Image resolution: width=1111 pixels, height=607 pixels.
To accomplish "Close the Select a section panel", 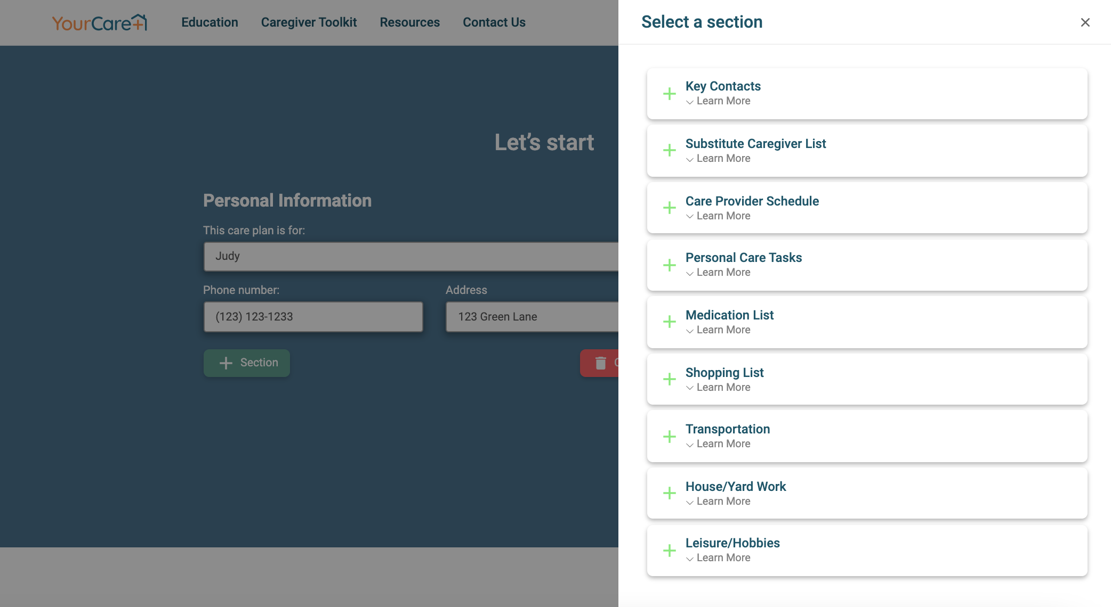I will [1085, 22].
